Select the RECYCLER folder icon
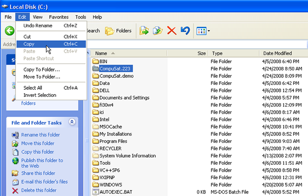The height and width of the screenshot is (196, 308). click(x=96, y=148)
